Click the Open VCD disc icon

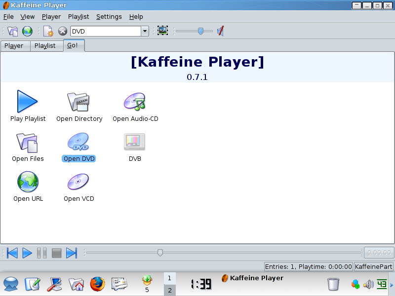79,182
